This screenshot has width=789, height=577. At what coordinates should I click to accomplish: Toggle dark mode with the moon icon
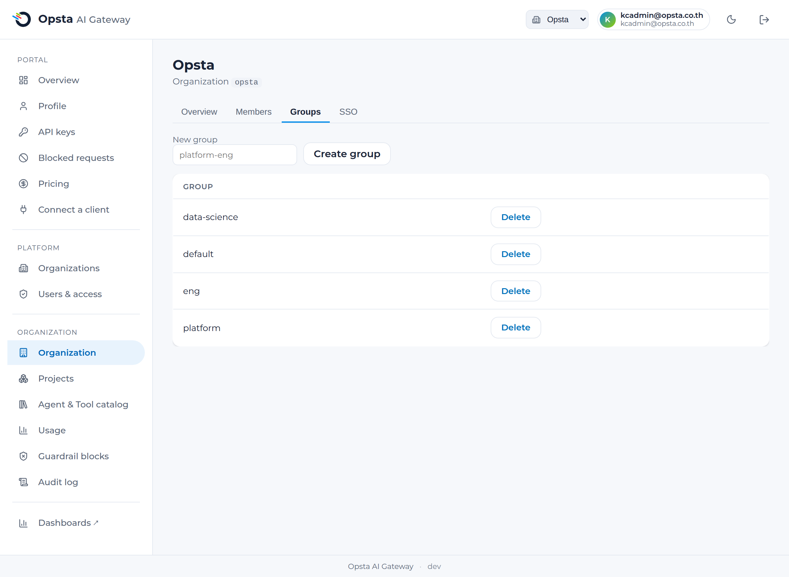pos(731,19)
